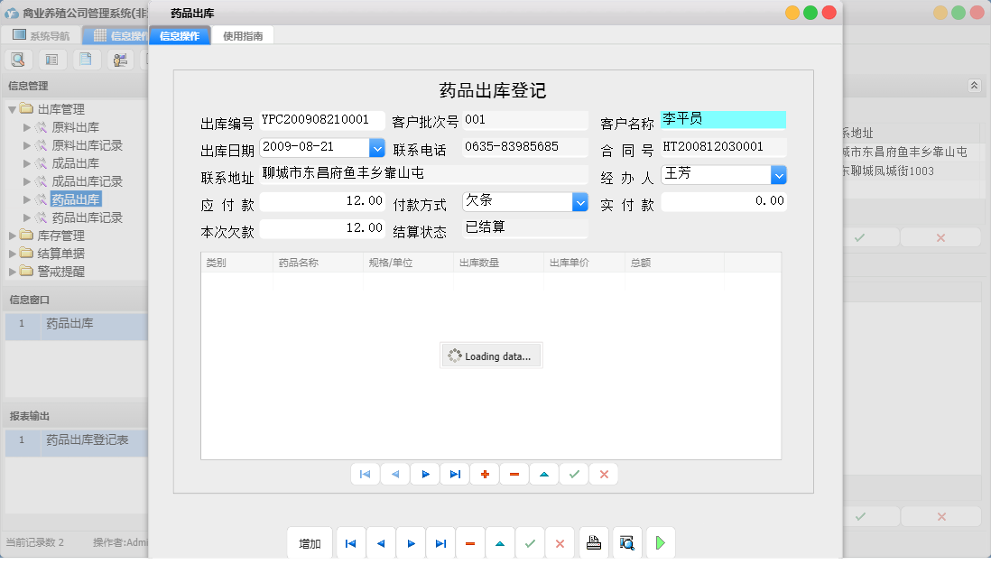The image size is (991, 564).
Task: Expand the 库存管理 tree folder
Action: tap(12, 236)
